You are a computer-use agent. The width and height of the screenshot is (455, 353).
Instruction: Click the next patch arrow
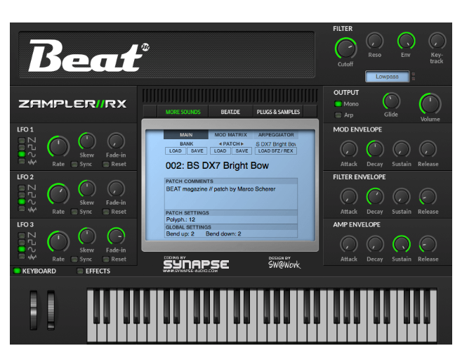[242, 144]
